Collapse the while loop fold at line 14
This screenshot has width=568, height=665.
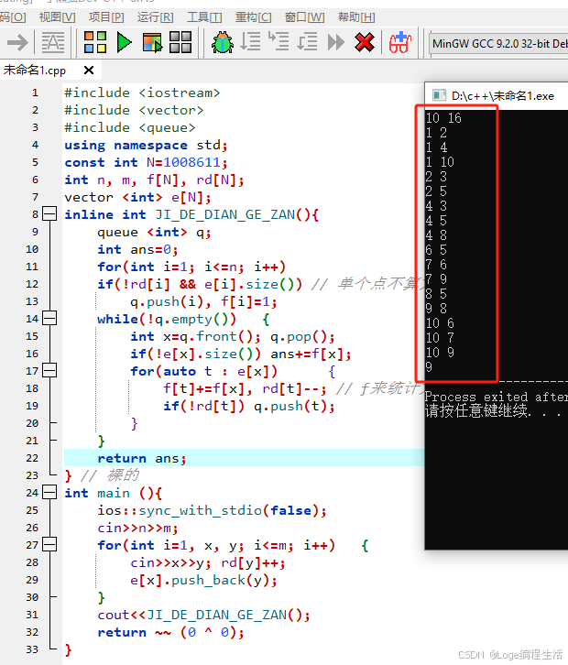tap(49, 319)
